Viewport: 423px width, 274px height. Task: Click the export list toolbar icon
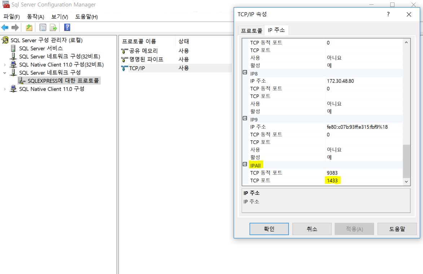pyautogui.click(x=53, y=27)
